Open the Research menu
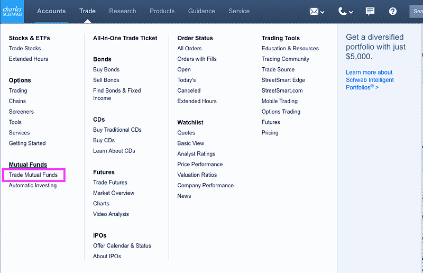 [123, 11]
